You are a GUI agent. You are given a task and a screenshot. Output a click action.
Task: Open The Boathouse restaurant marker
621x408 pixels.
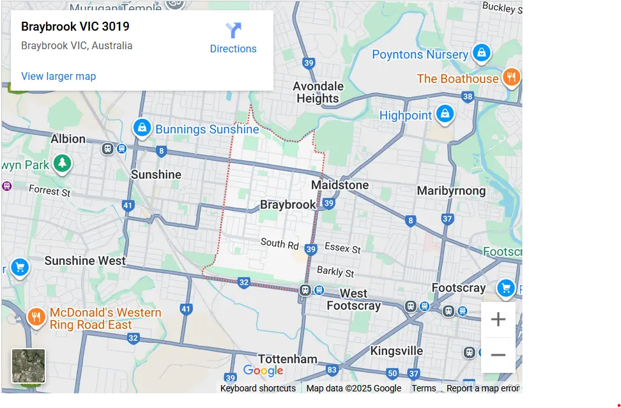[512, 79]
